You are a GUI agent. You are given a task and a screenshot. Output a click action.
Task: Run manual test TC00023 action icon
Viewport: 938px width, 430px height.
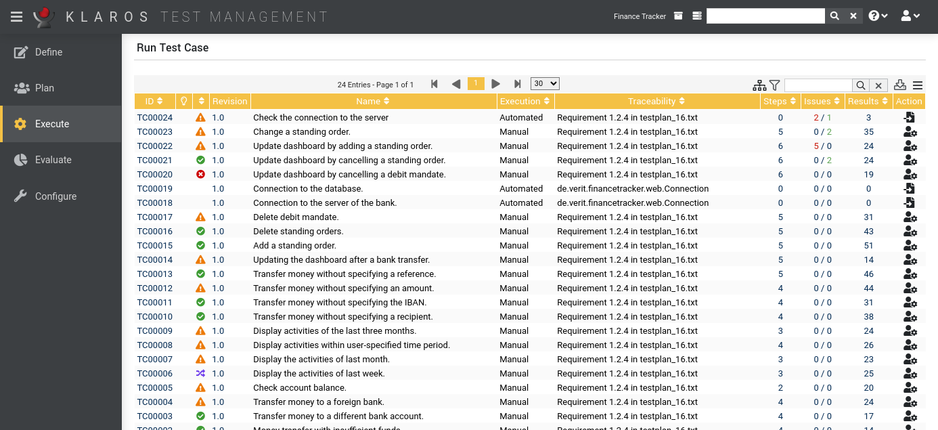pos(909,132)
